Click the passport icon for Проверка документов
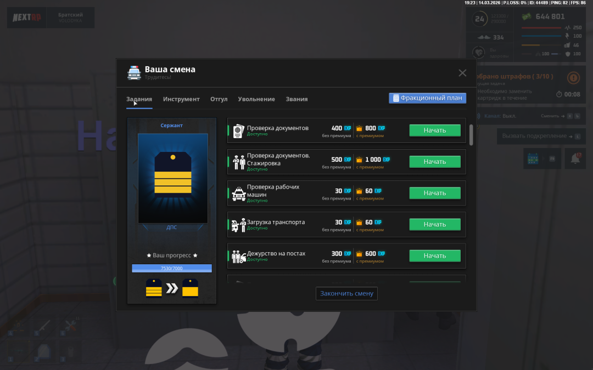Viewport: 593px width, 370px height. click(238, 130)
